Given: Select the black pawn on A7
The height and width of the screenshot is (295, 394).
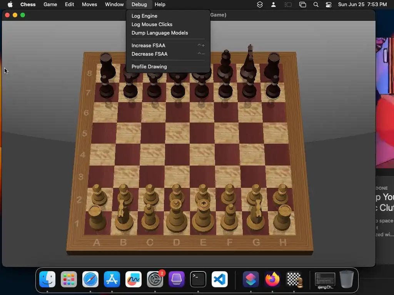Looking at the screenshot, I should coord(107,87).
